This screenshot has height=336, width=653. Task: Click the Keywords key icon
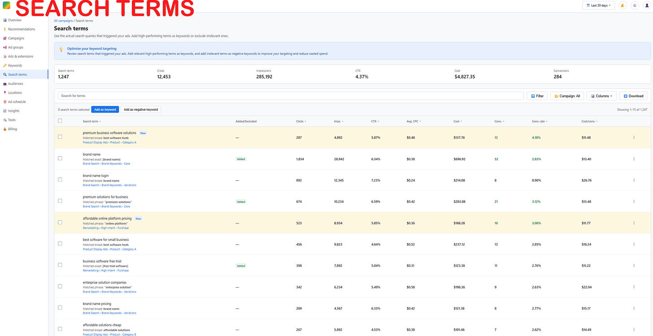click(4, 65)
